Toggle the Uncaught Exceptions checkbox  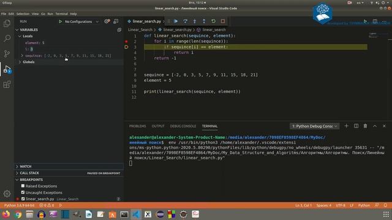23,193
